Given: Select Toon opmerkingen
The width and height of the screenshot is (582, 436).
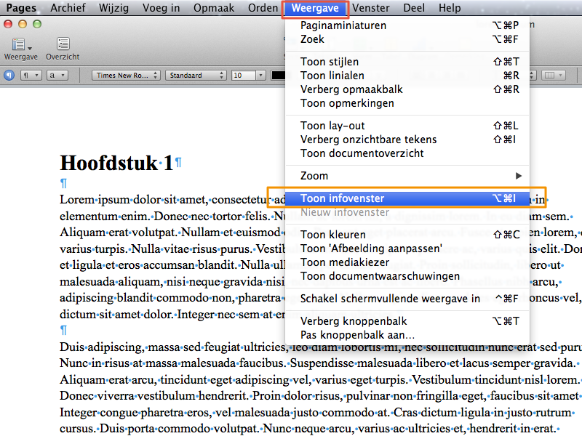Looking at the screenshot, I should pos(407,103).
